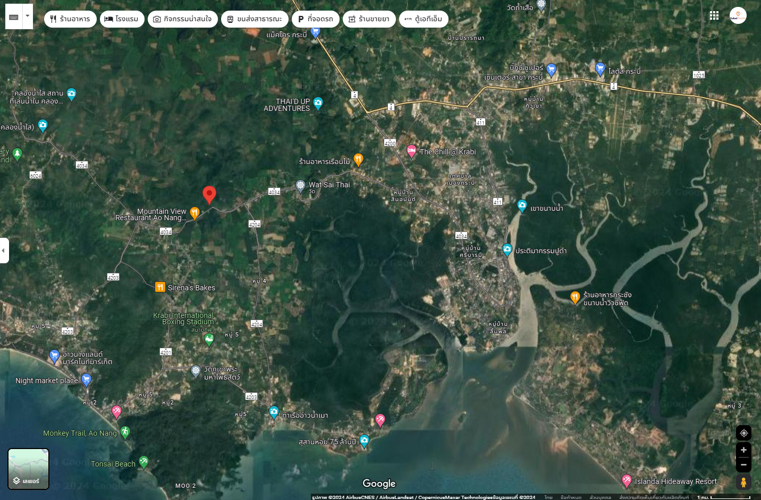Activate Street View pegman
Viewport: 761px width, 500px height.
pos(743,482)
